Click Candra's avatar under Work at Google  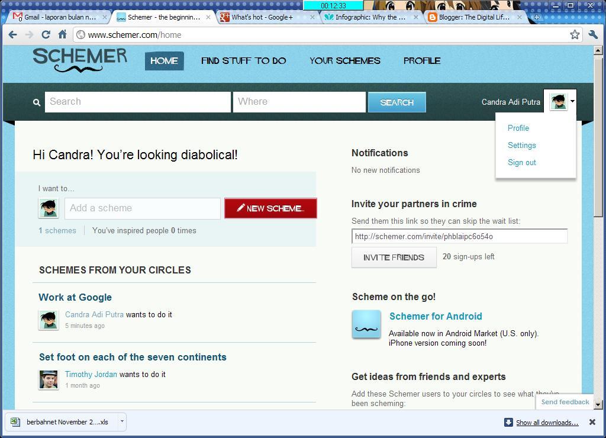[x=49, y=320]
